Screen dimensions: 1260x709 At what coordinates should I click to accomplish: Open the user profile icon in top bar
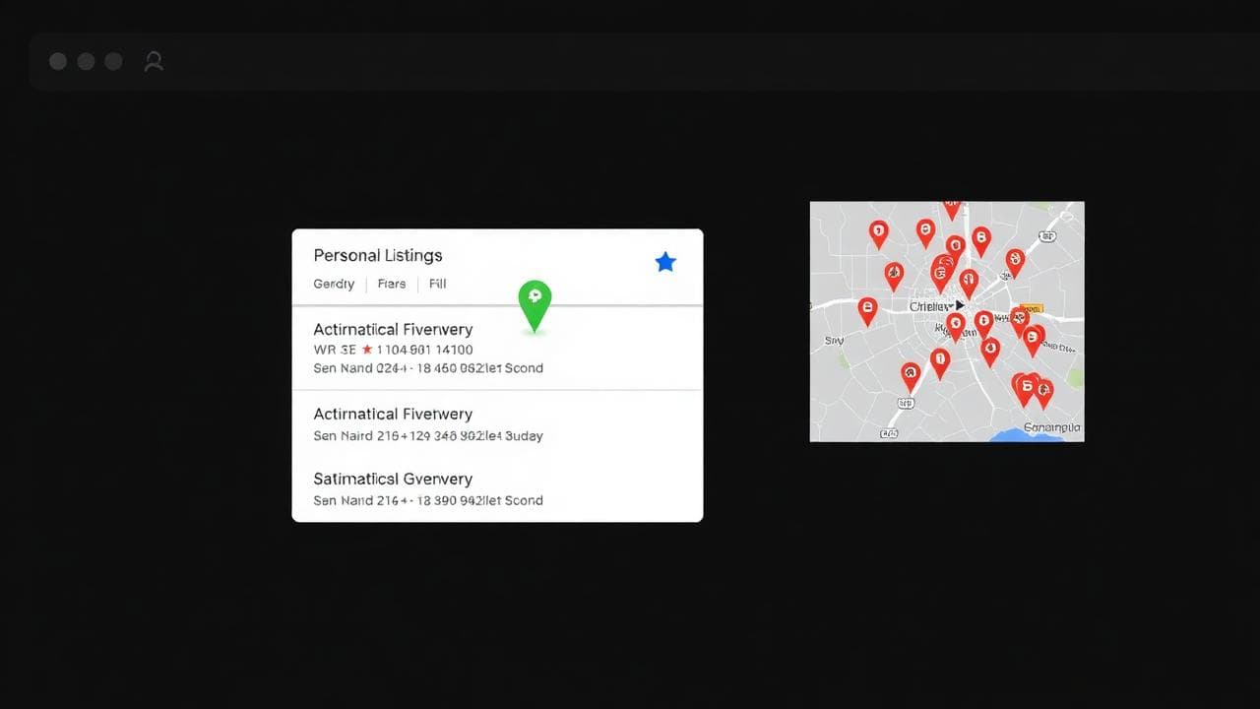(154, 61)
